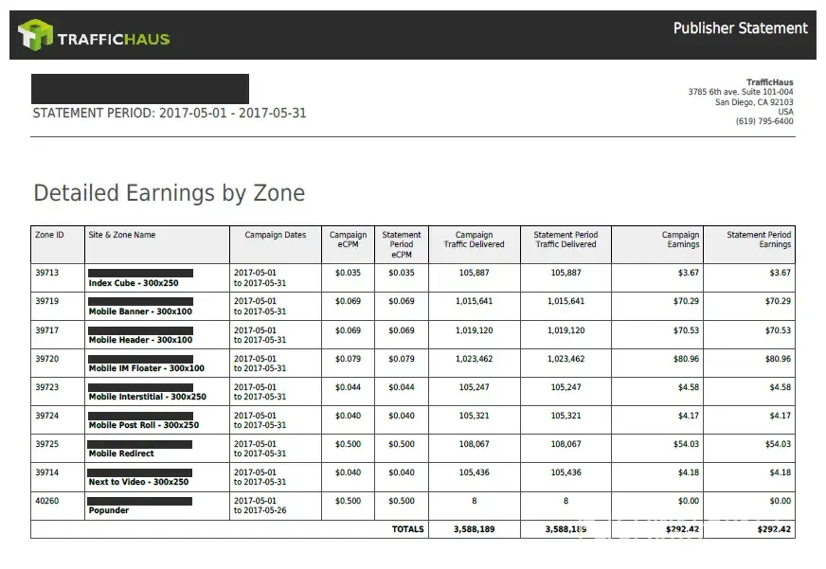This screenshot has height=569, width=826.
Task: Select the Statement Period eCPM column header
Action: click(x=402, y=244)
